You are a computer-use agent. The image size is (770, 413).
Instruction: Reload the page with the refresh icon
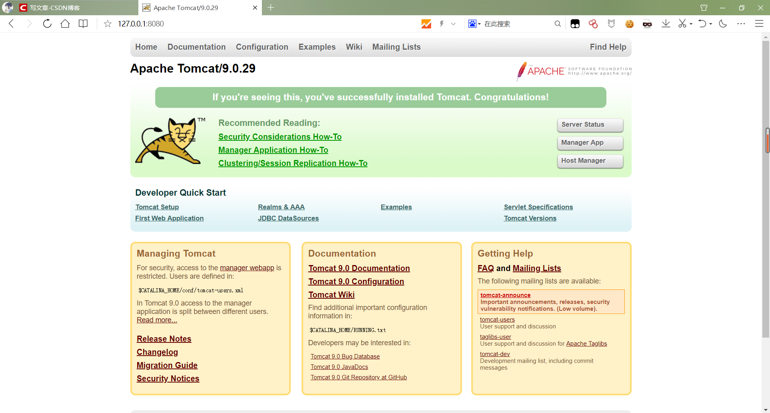point(47,24)
